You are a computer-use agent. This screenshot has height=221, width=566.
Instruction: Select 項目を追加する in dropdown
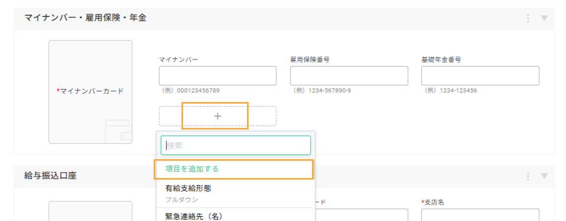(x=234, y=169)
